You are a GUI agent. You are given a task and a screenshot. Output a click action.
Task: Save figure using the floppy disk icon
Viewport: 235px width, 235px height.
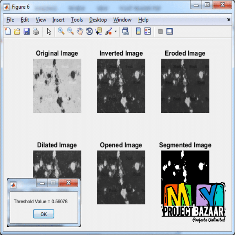(x=27, y=31)
